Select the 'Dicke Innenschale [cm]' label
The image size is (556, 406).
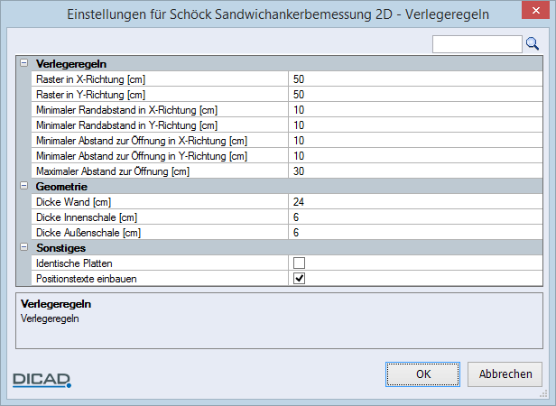click(x=87, y=217)
